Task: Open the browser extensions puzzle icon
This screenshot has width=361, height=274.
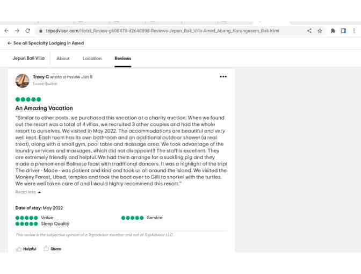Action: [333, 31]
